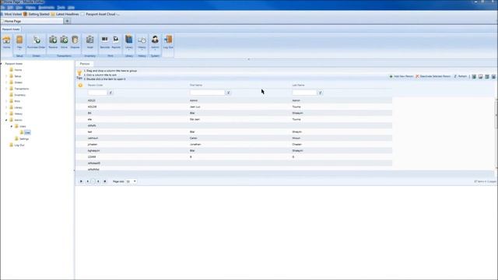Screen dimensions: 498x280
Task: Focus the Last Name filter field
Action: (304, 93)
